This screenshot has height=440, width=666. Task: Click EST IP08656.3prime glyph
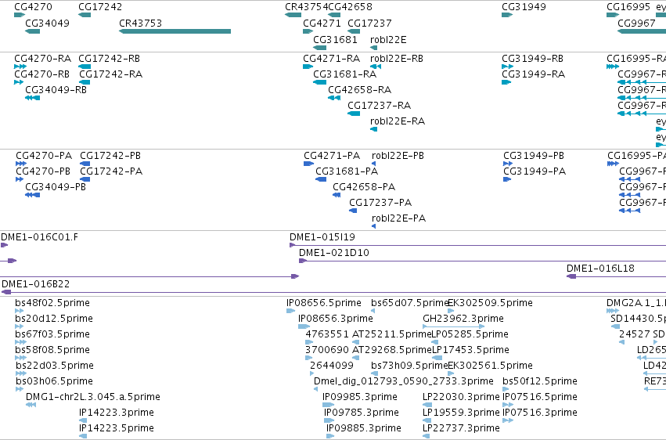304,326
